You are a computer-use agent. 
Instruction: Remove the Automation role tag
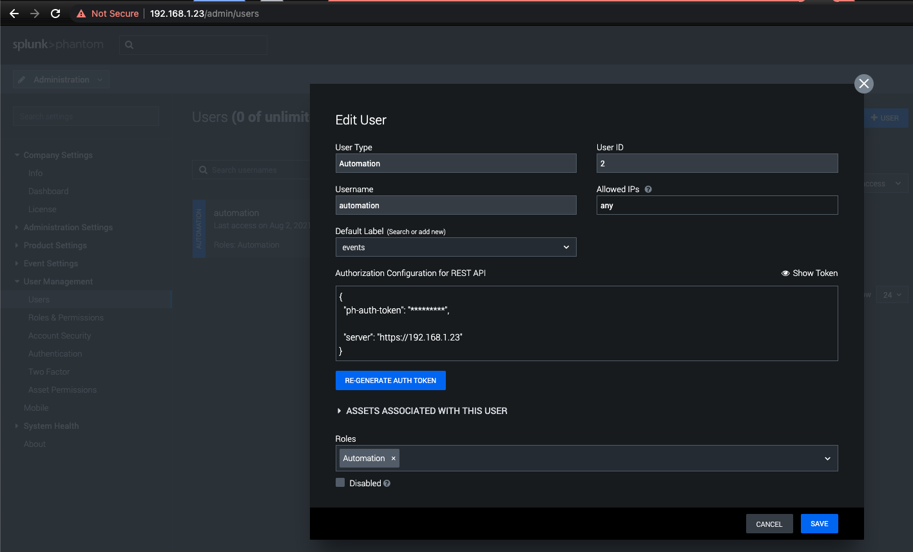tap(393, 458)
